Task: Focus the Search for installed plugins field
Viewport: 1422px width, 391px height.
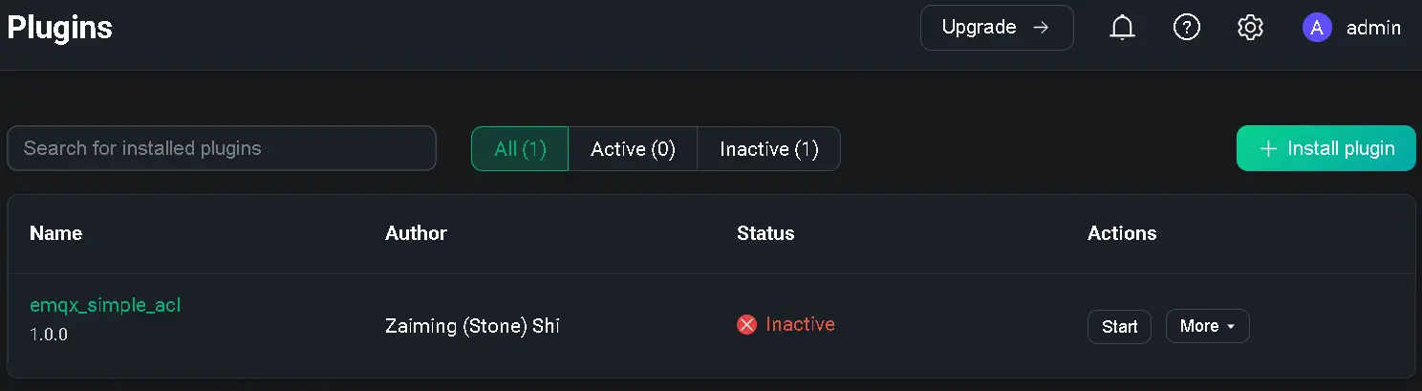Action: point(221,148)
